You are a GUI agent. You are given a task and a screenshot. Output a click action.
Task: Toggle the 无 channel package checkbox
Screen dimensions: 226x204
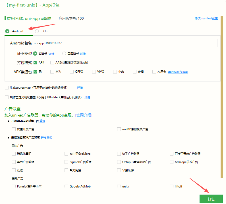[x=35, y=72]
